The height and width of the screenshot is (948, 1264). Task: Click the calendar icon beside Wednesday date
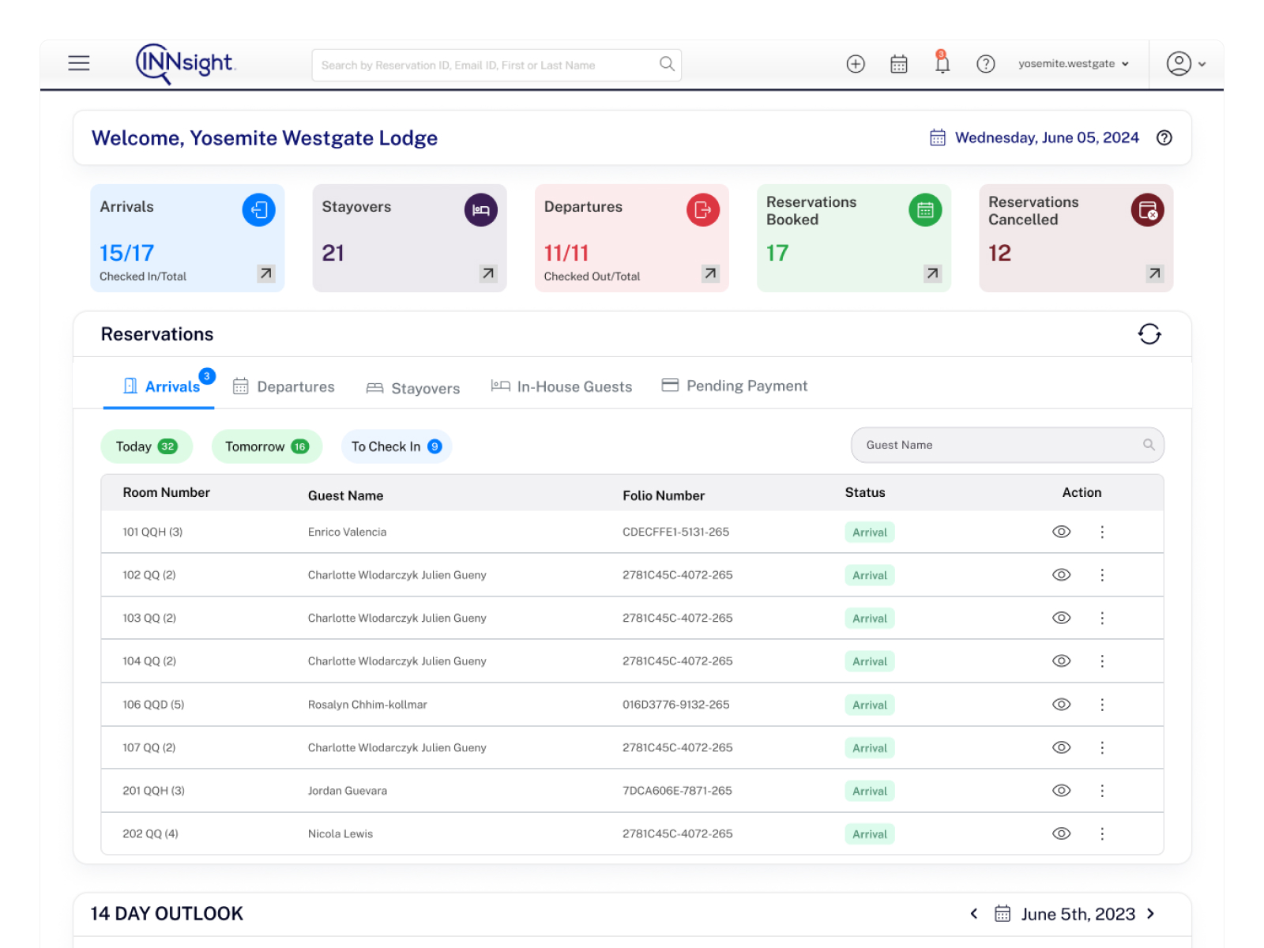click(x=938, y=137)
